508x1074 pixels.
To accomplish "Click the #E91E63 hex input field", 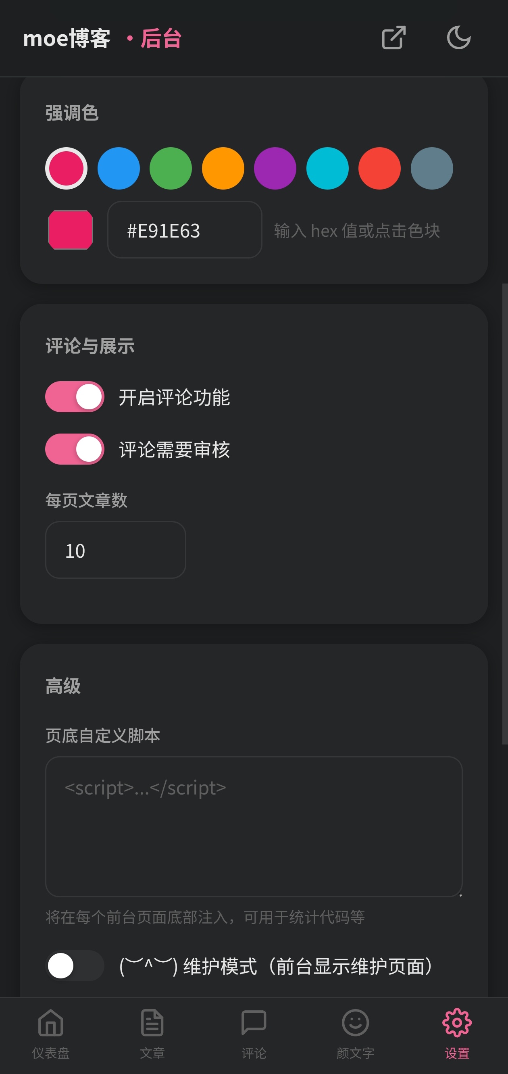I will [185, 230].
